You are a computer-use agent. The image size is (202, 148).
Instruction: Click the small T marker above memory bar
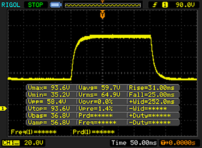[x=103, y=2]
